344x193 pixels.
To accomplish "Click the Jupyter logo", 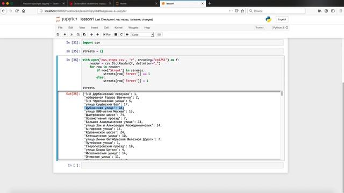I will (x=67, y=19).
